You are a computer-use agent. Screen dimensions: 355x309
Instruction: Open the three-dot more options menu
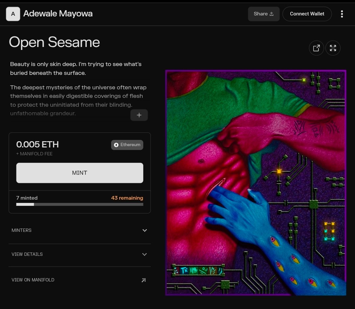tap(342, 14)
